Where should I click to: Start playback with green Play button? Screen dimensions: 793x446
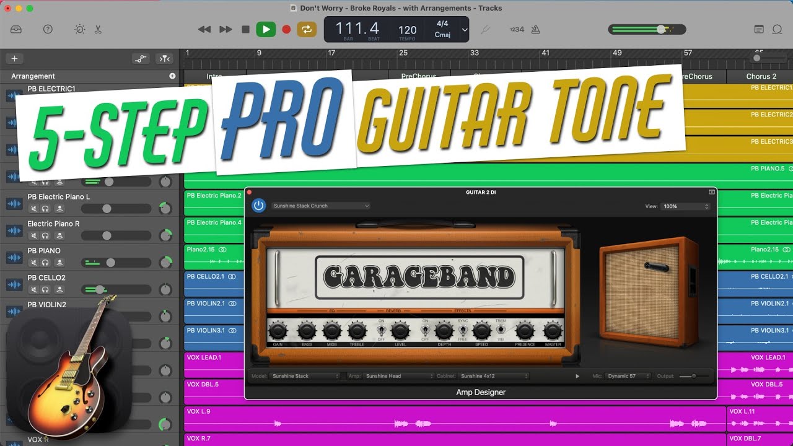(266, 29)
